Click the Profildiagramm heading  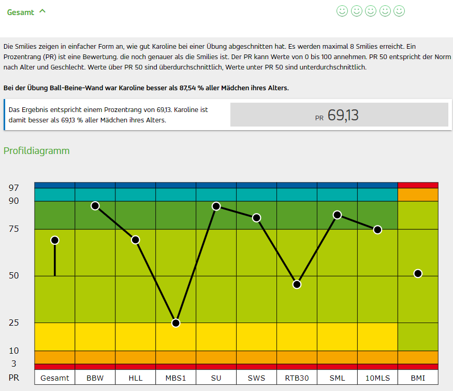point(37,151)
